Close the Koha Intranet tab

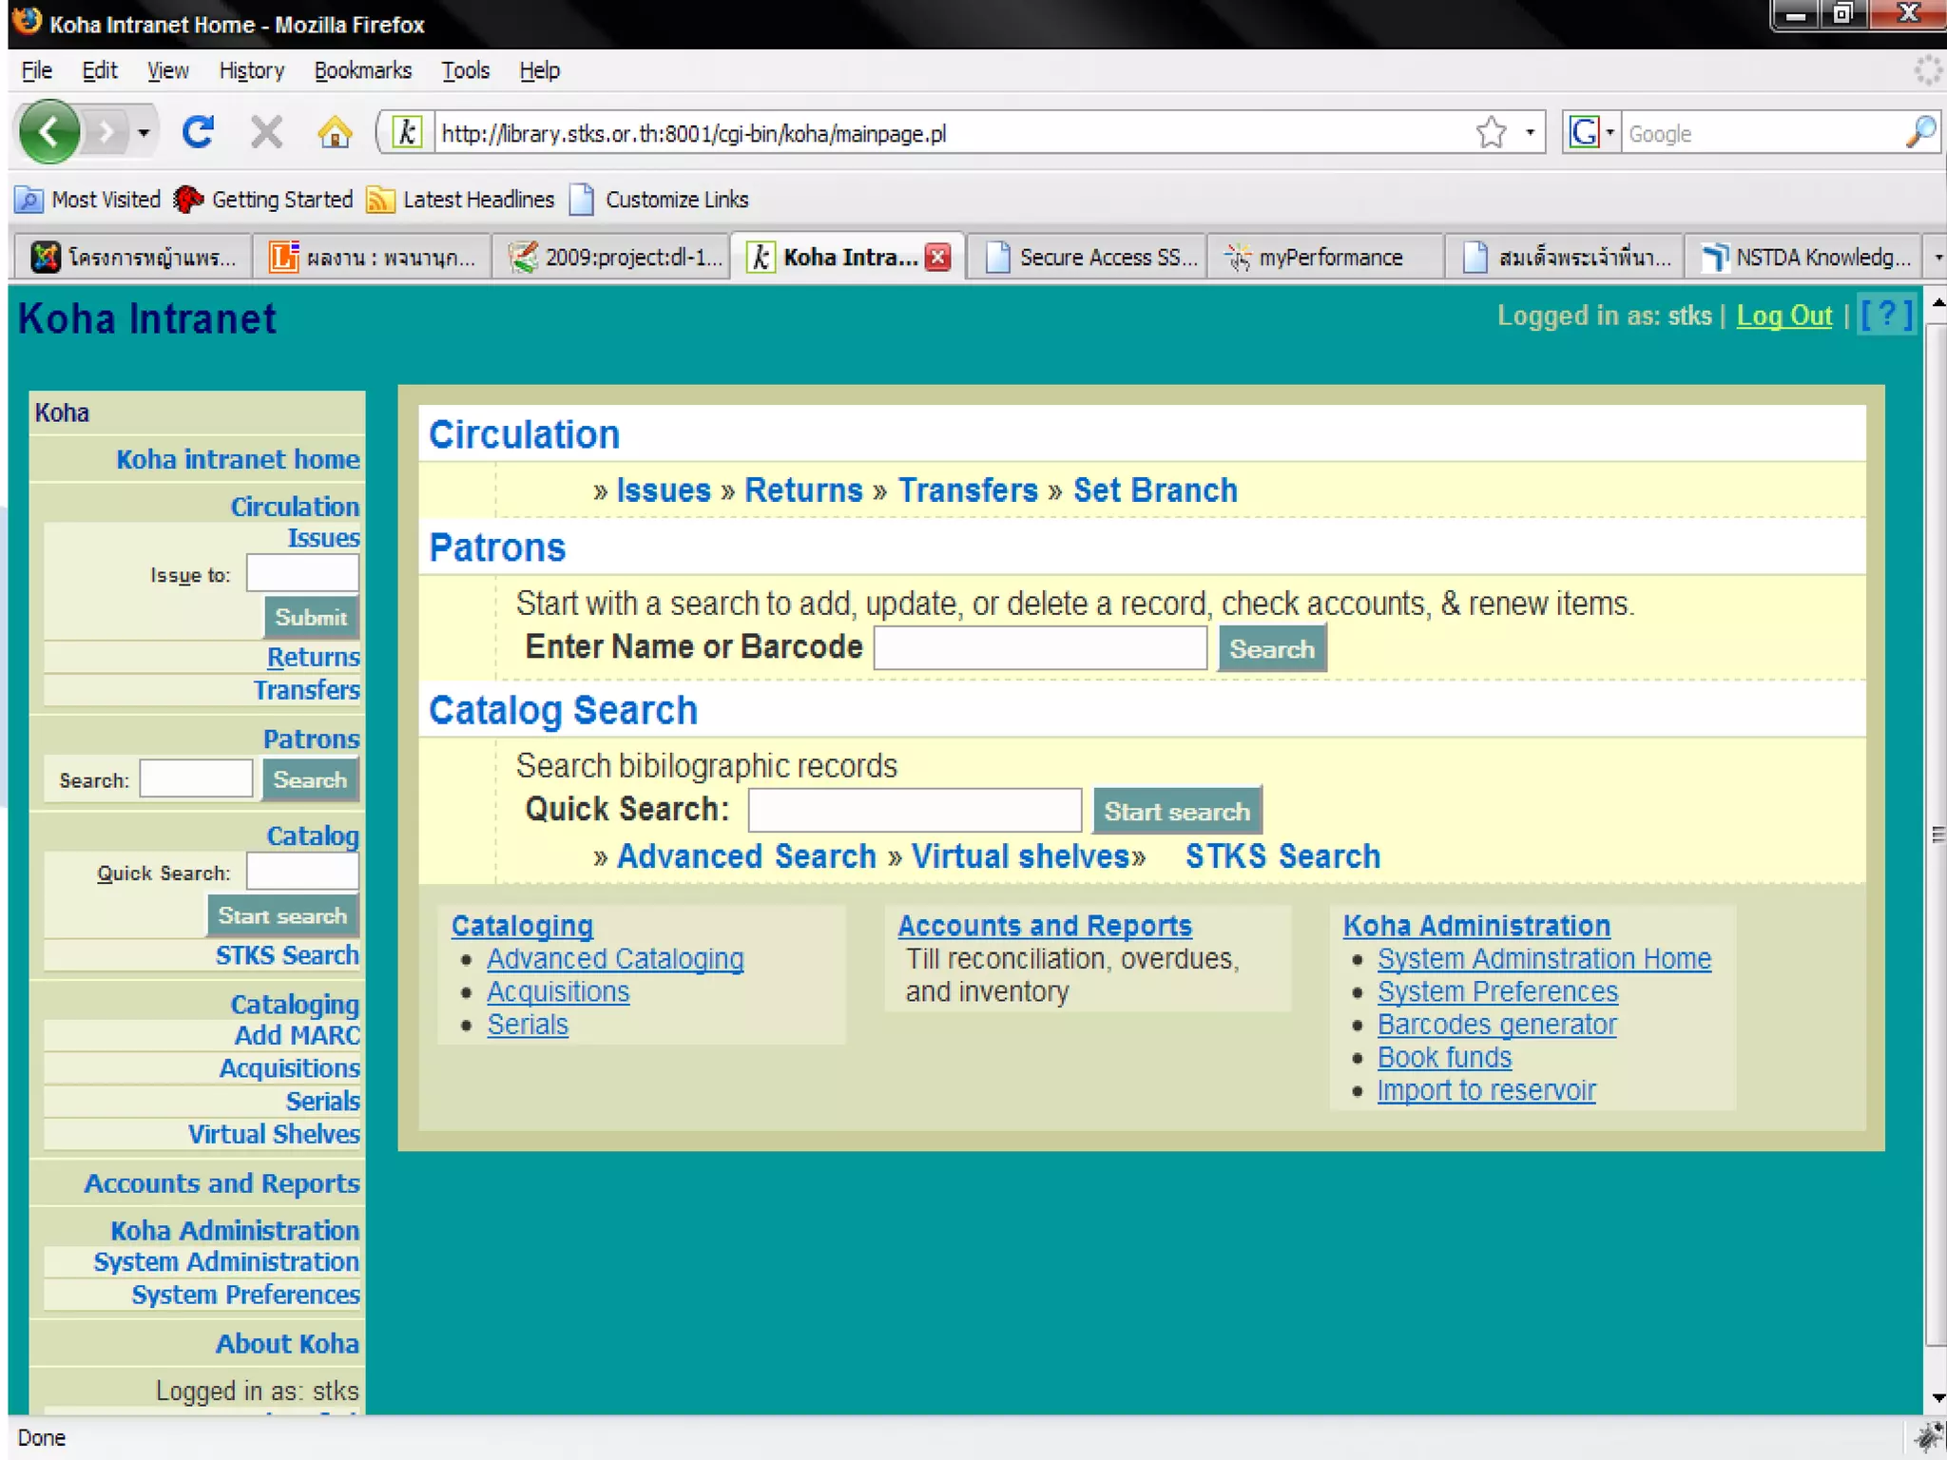pyautogui.click(x=938, y=257)
